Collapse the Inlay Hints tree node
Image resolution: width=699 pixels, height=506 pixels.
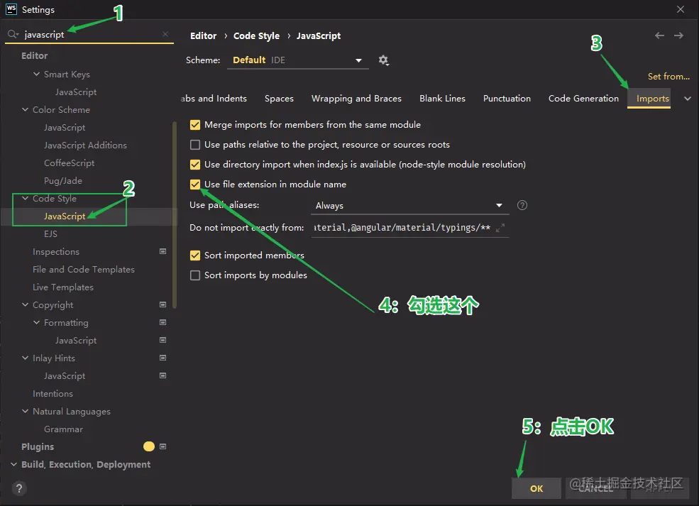(25, 358)
